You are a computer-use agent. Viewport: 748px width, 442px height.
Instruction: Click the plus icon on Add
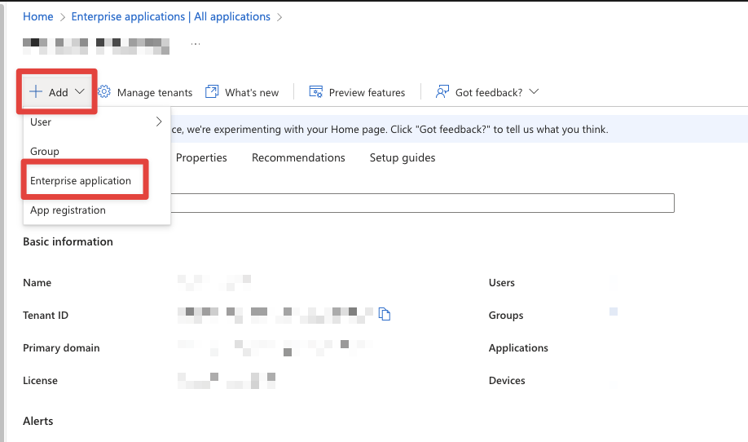36,92
